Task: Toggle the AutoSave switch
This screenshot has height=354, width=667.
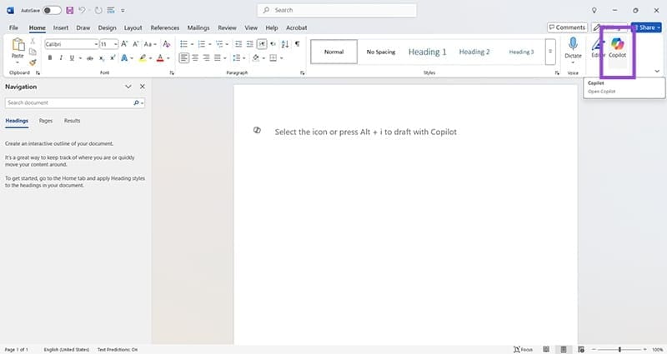Action: 52,10
